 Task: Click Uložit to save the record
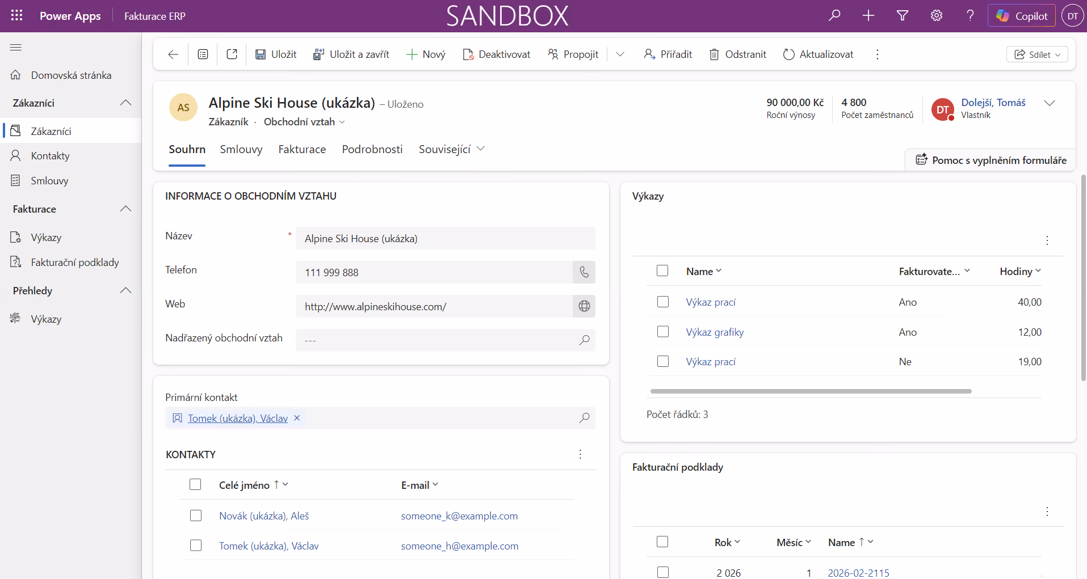coord(276,54)
